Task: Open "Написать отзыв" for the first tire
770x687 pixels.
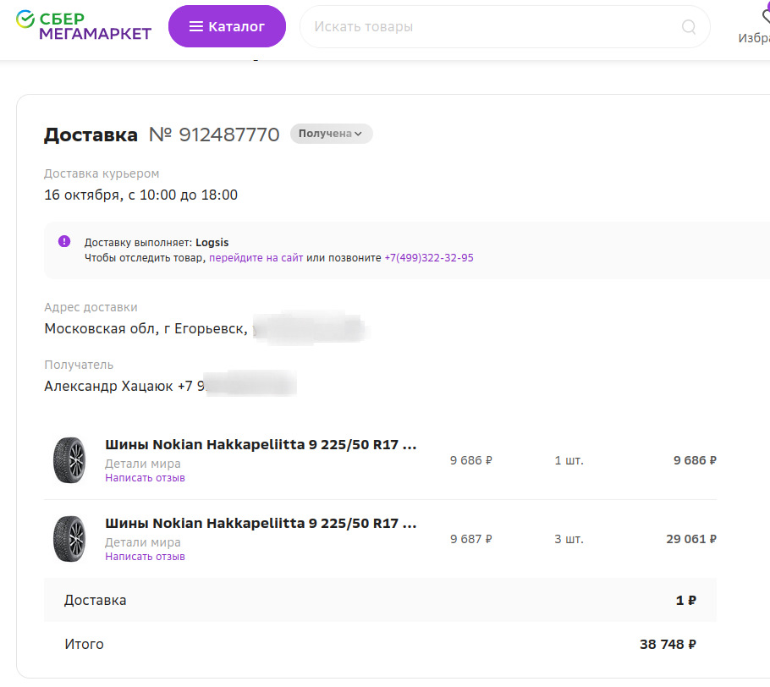Action: (144, 478)
